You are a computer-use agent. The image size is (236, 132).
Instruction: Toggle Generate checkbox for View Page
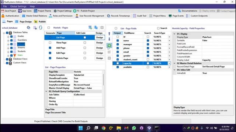[50, 43]
